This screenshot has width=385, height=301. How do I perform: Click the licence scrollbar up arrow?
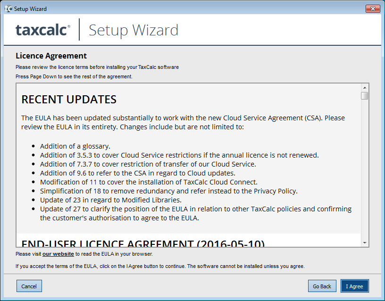(x=364, y=88)
